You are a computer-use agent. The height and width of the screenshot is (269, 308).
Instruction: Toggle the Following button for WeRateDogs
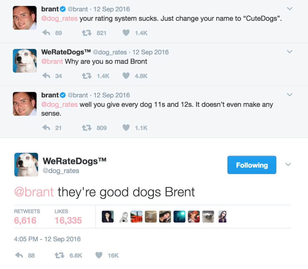tap(252, 165)
